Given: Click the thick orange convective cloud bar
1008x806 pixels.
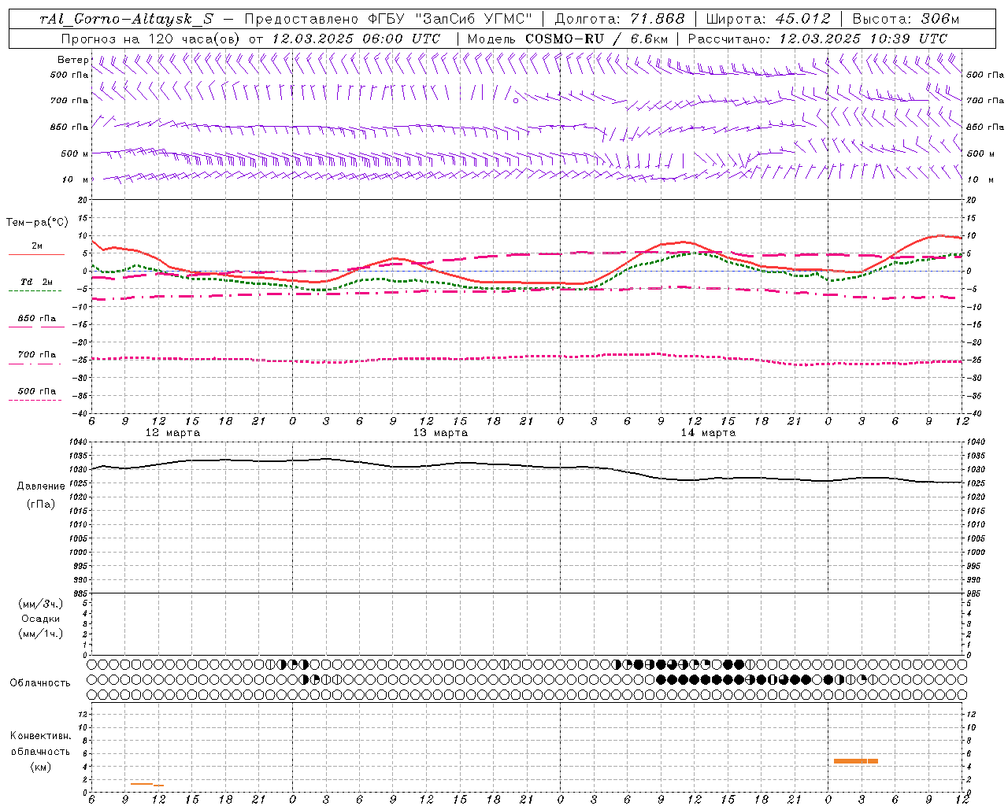Looking at the screenshot, I should pyautogui.click(x=856, y=761).
